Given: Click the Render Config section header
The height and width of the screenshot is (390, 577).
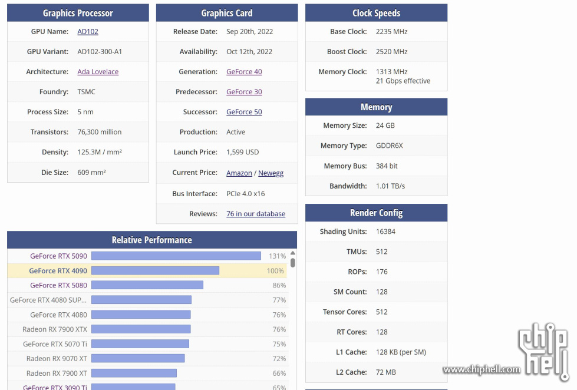Looking at the screenshot, I should [377, 213].
